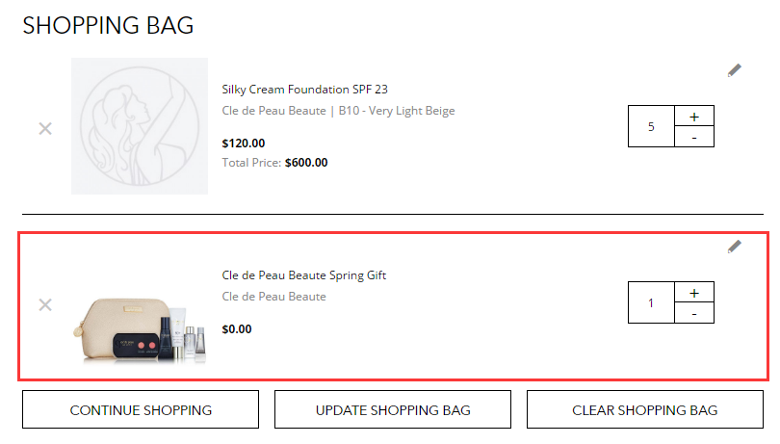Click Update Shopping Bag button
This screenshot has width=780, height=444.
click(393, 409)
